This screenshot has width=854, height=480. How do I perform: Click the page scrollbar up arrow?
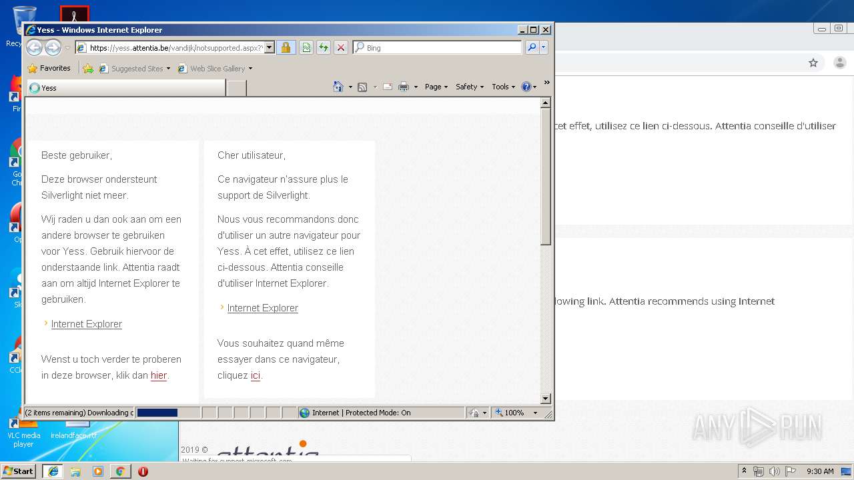point(546,103)
